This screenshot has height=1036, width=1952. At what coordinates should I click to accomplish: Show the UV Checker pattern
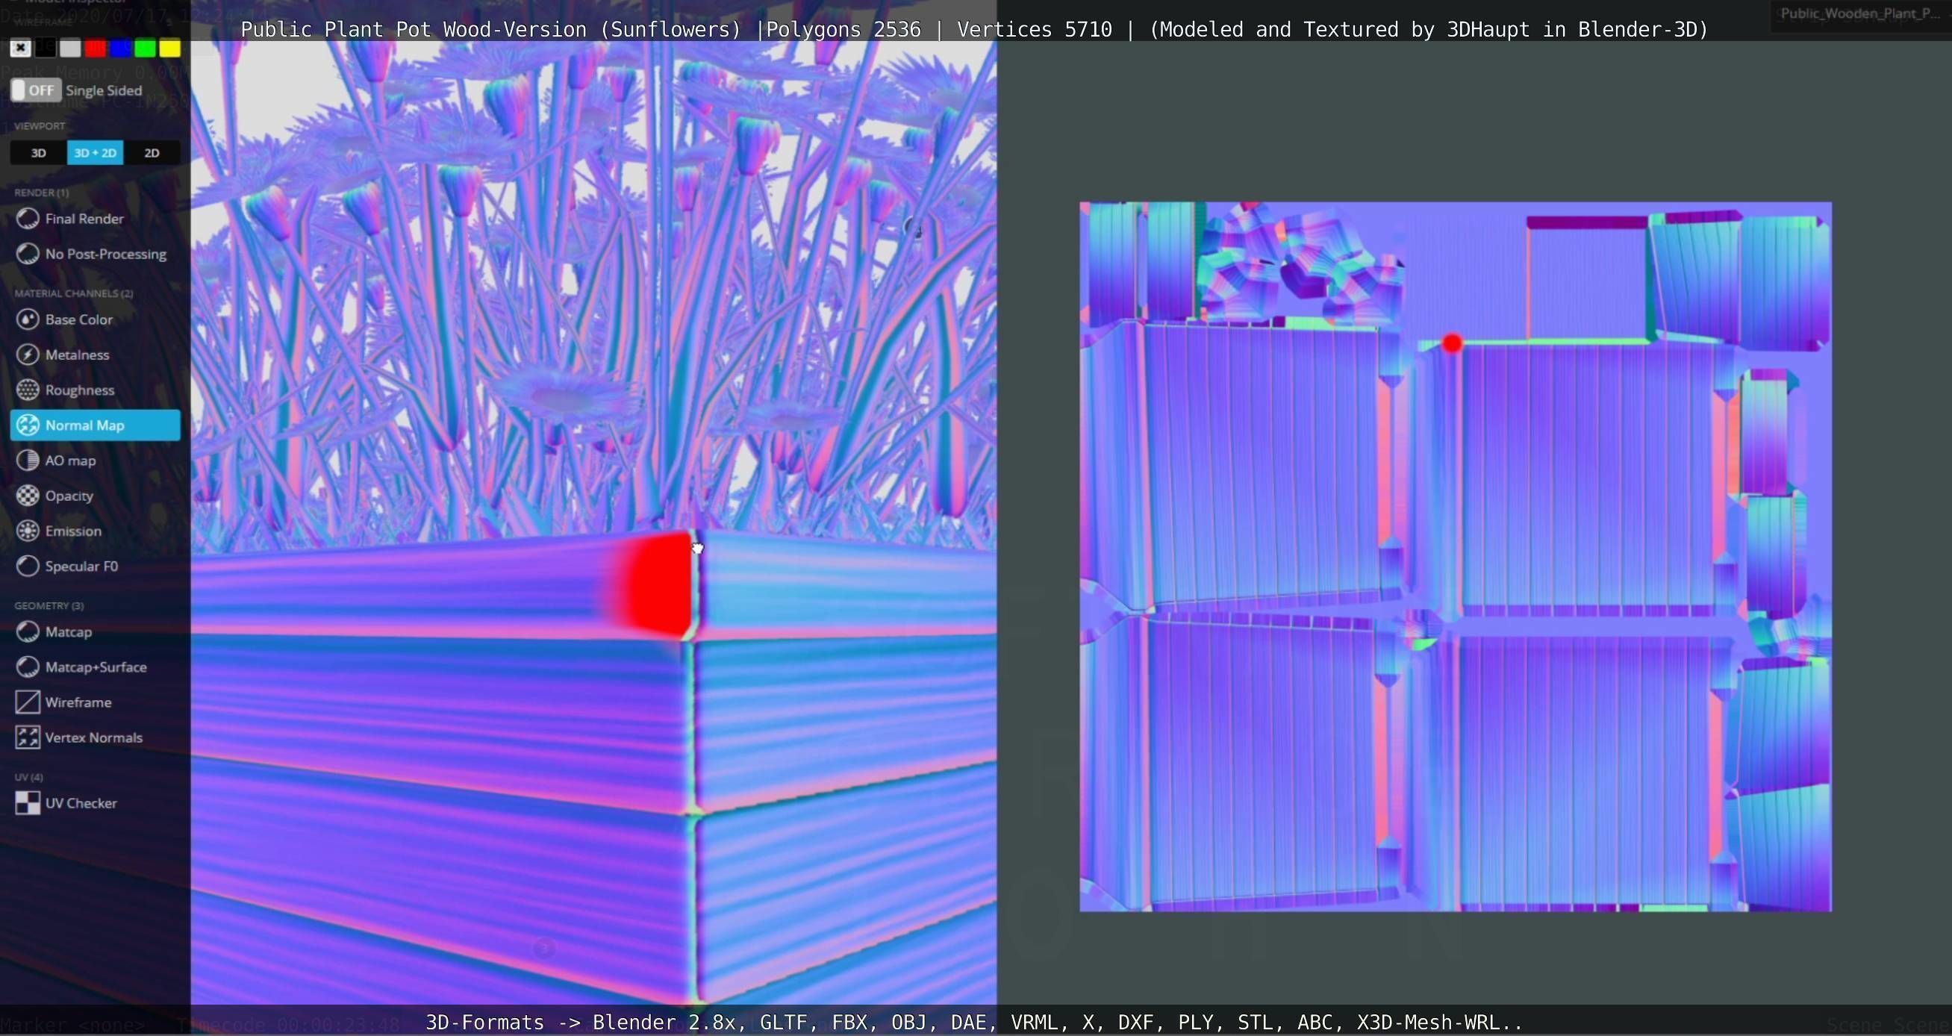(x=28, y=802)
